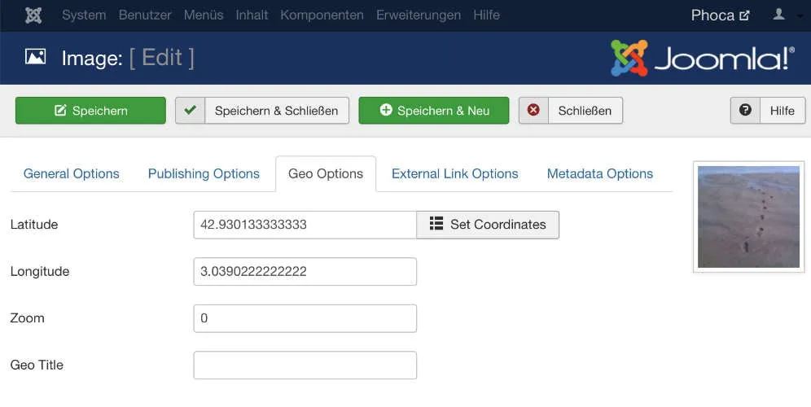Open the Menüs menu
This screenshot has width=811, height=407.
click(204, 15)
